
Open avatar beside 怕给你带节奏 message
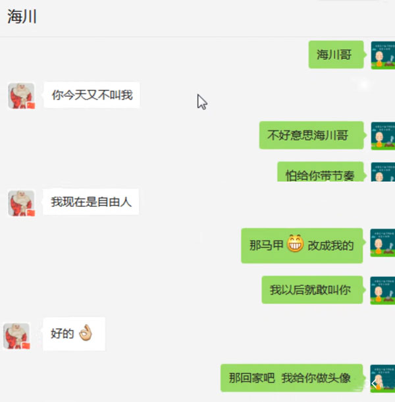(x=383, y=172)
